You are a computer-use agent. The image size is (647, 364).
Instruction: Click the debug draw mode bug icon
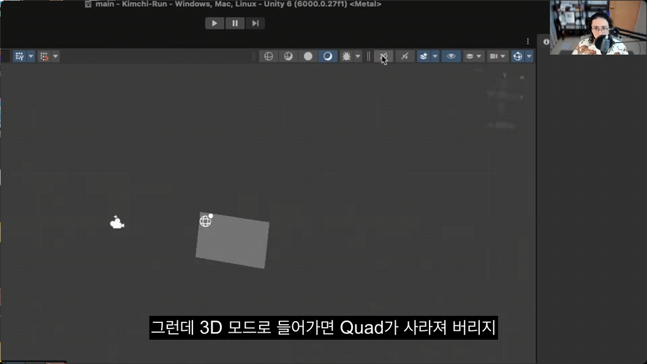(346, 56)
